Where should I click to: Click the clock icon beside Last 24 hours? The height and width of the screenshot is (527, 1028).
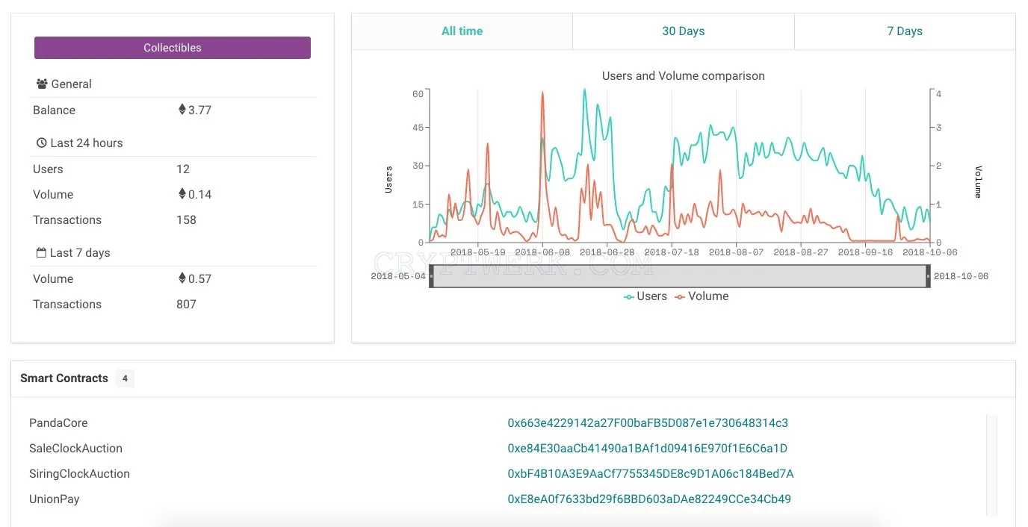coord(42,143)
